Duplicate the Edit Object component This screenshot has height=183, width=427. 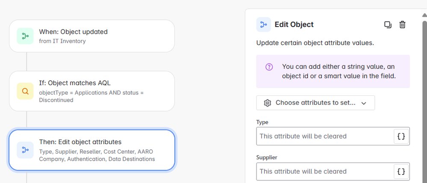coord(388,25)
